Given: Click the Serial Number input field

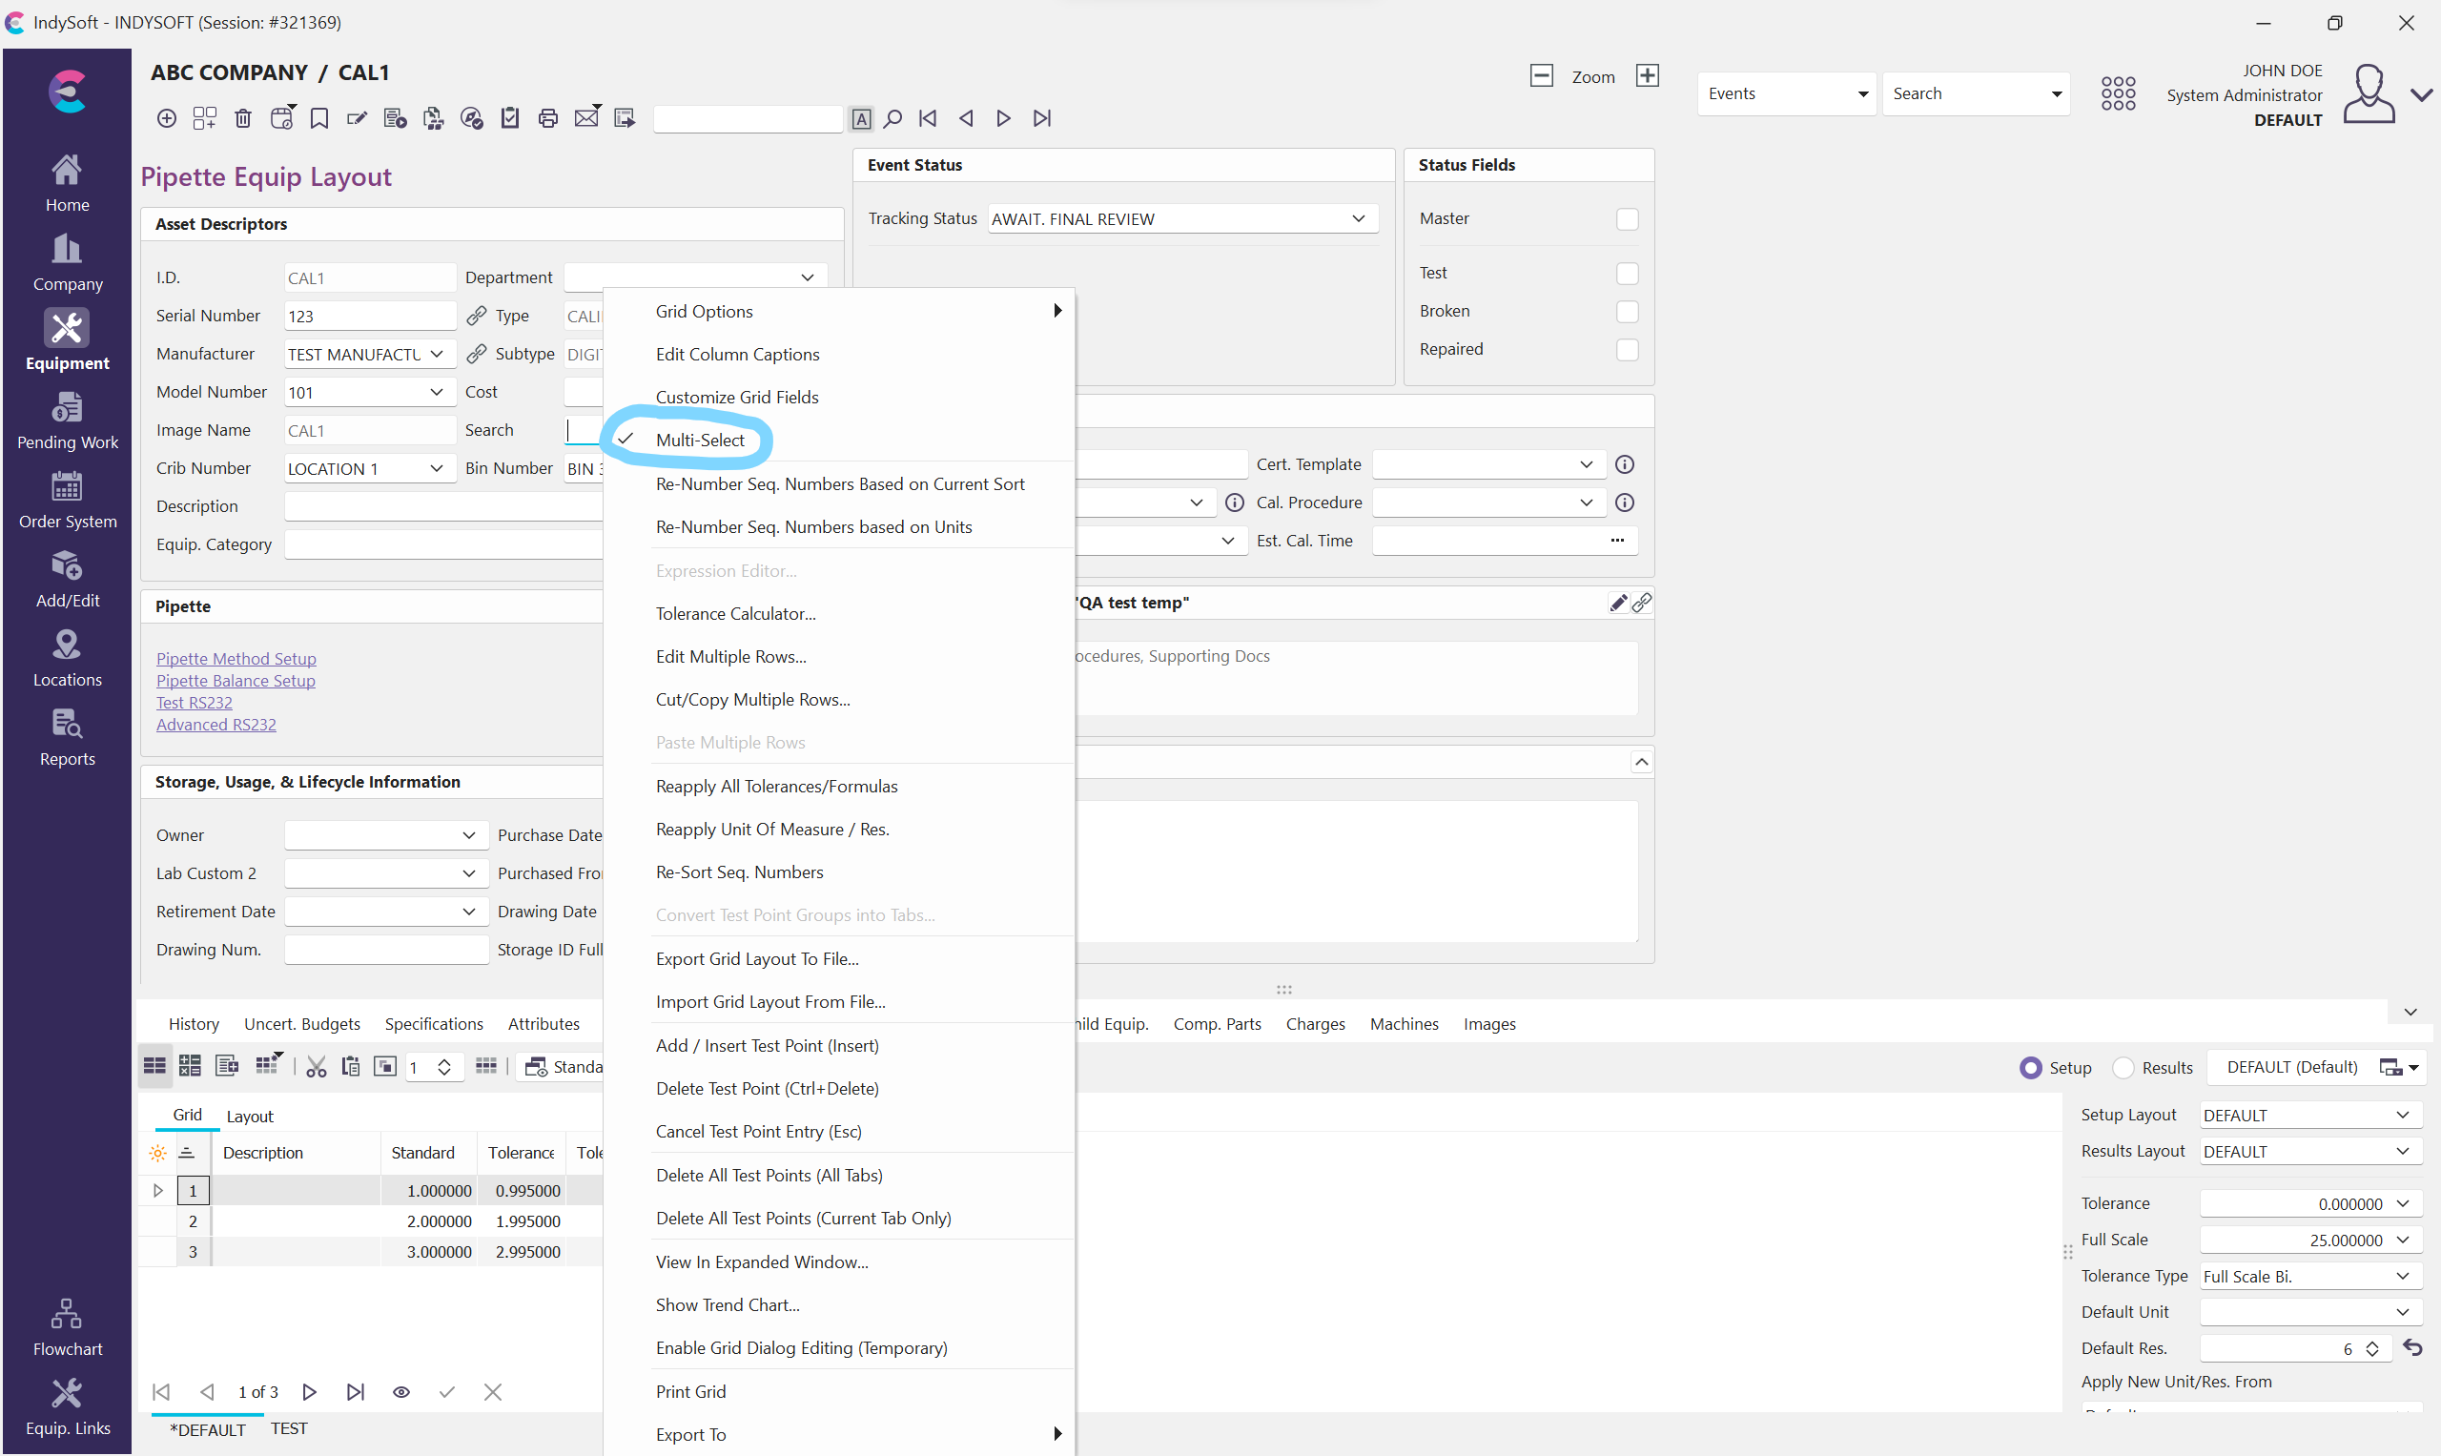Looking at the screenshot, I should pyautogui.click(x=369, y=316).
